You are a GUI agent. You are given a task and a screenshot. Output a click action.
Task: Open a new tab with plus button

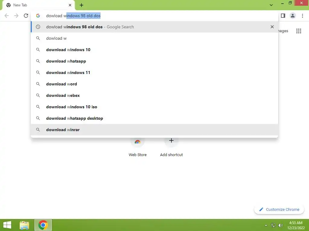pos(81,5)
